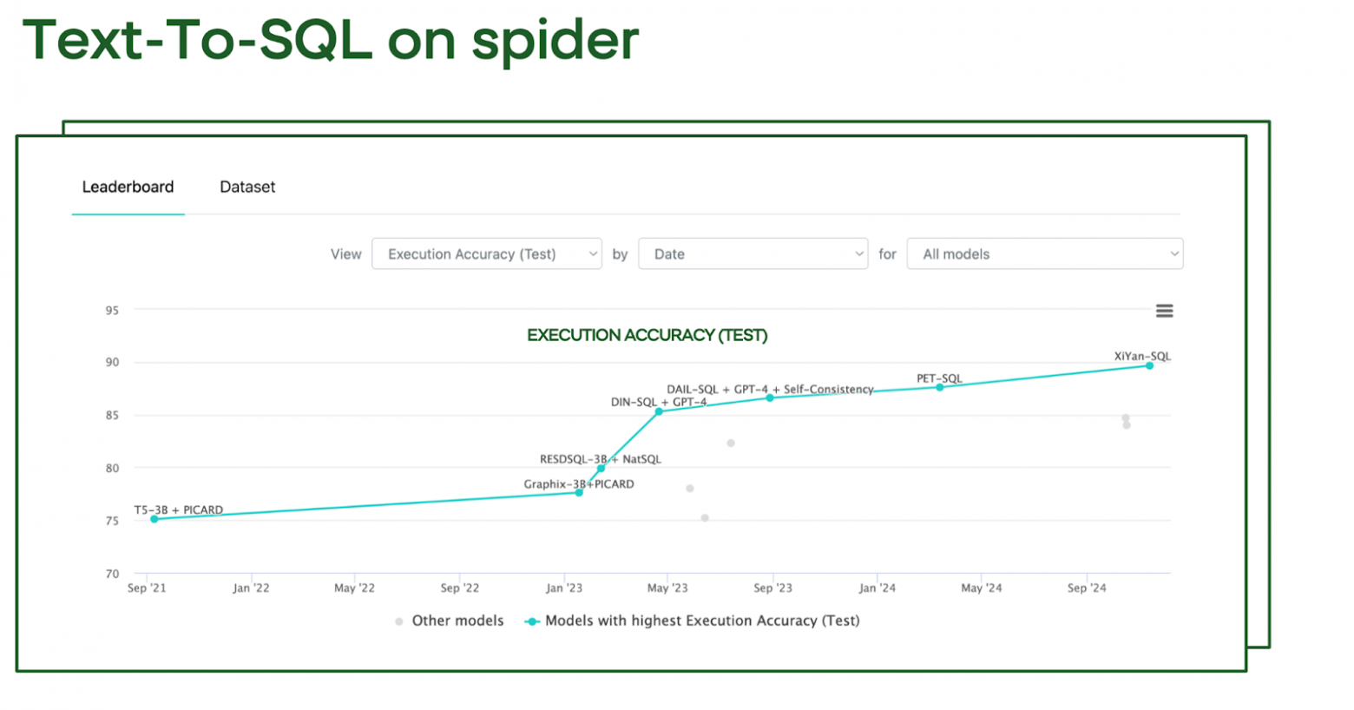Click the teal legend marker icon
Image resolution: width=1354 pixels, height=710 pixels.
(533, 621)
